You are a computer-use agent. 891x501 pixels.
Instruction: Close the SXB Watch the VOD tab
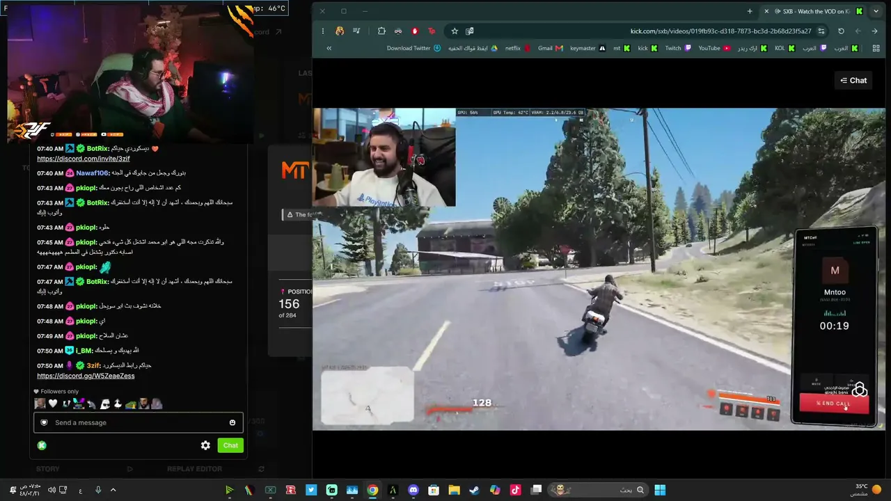click(x=766, y=11)
